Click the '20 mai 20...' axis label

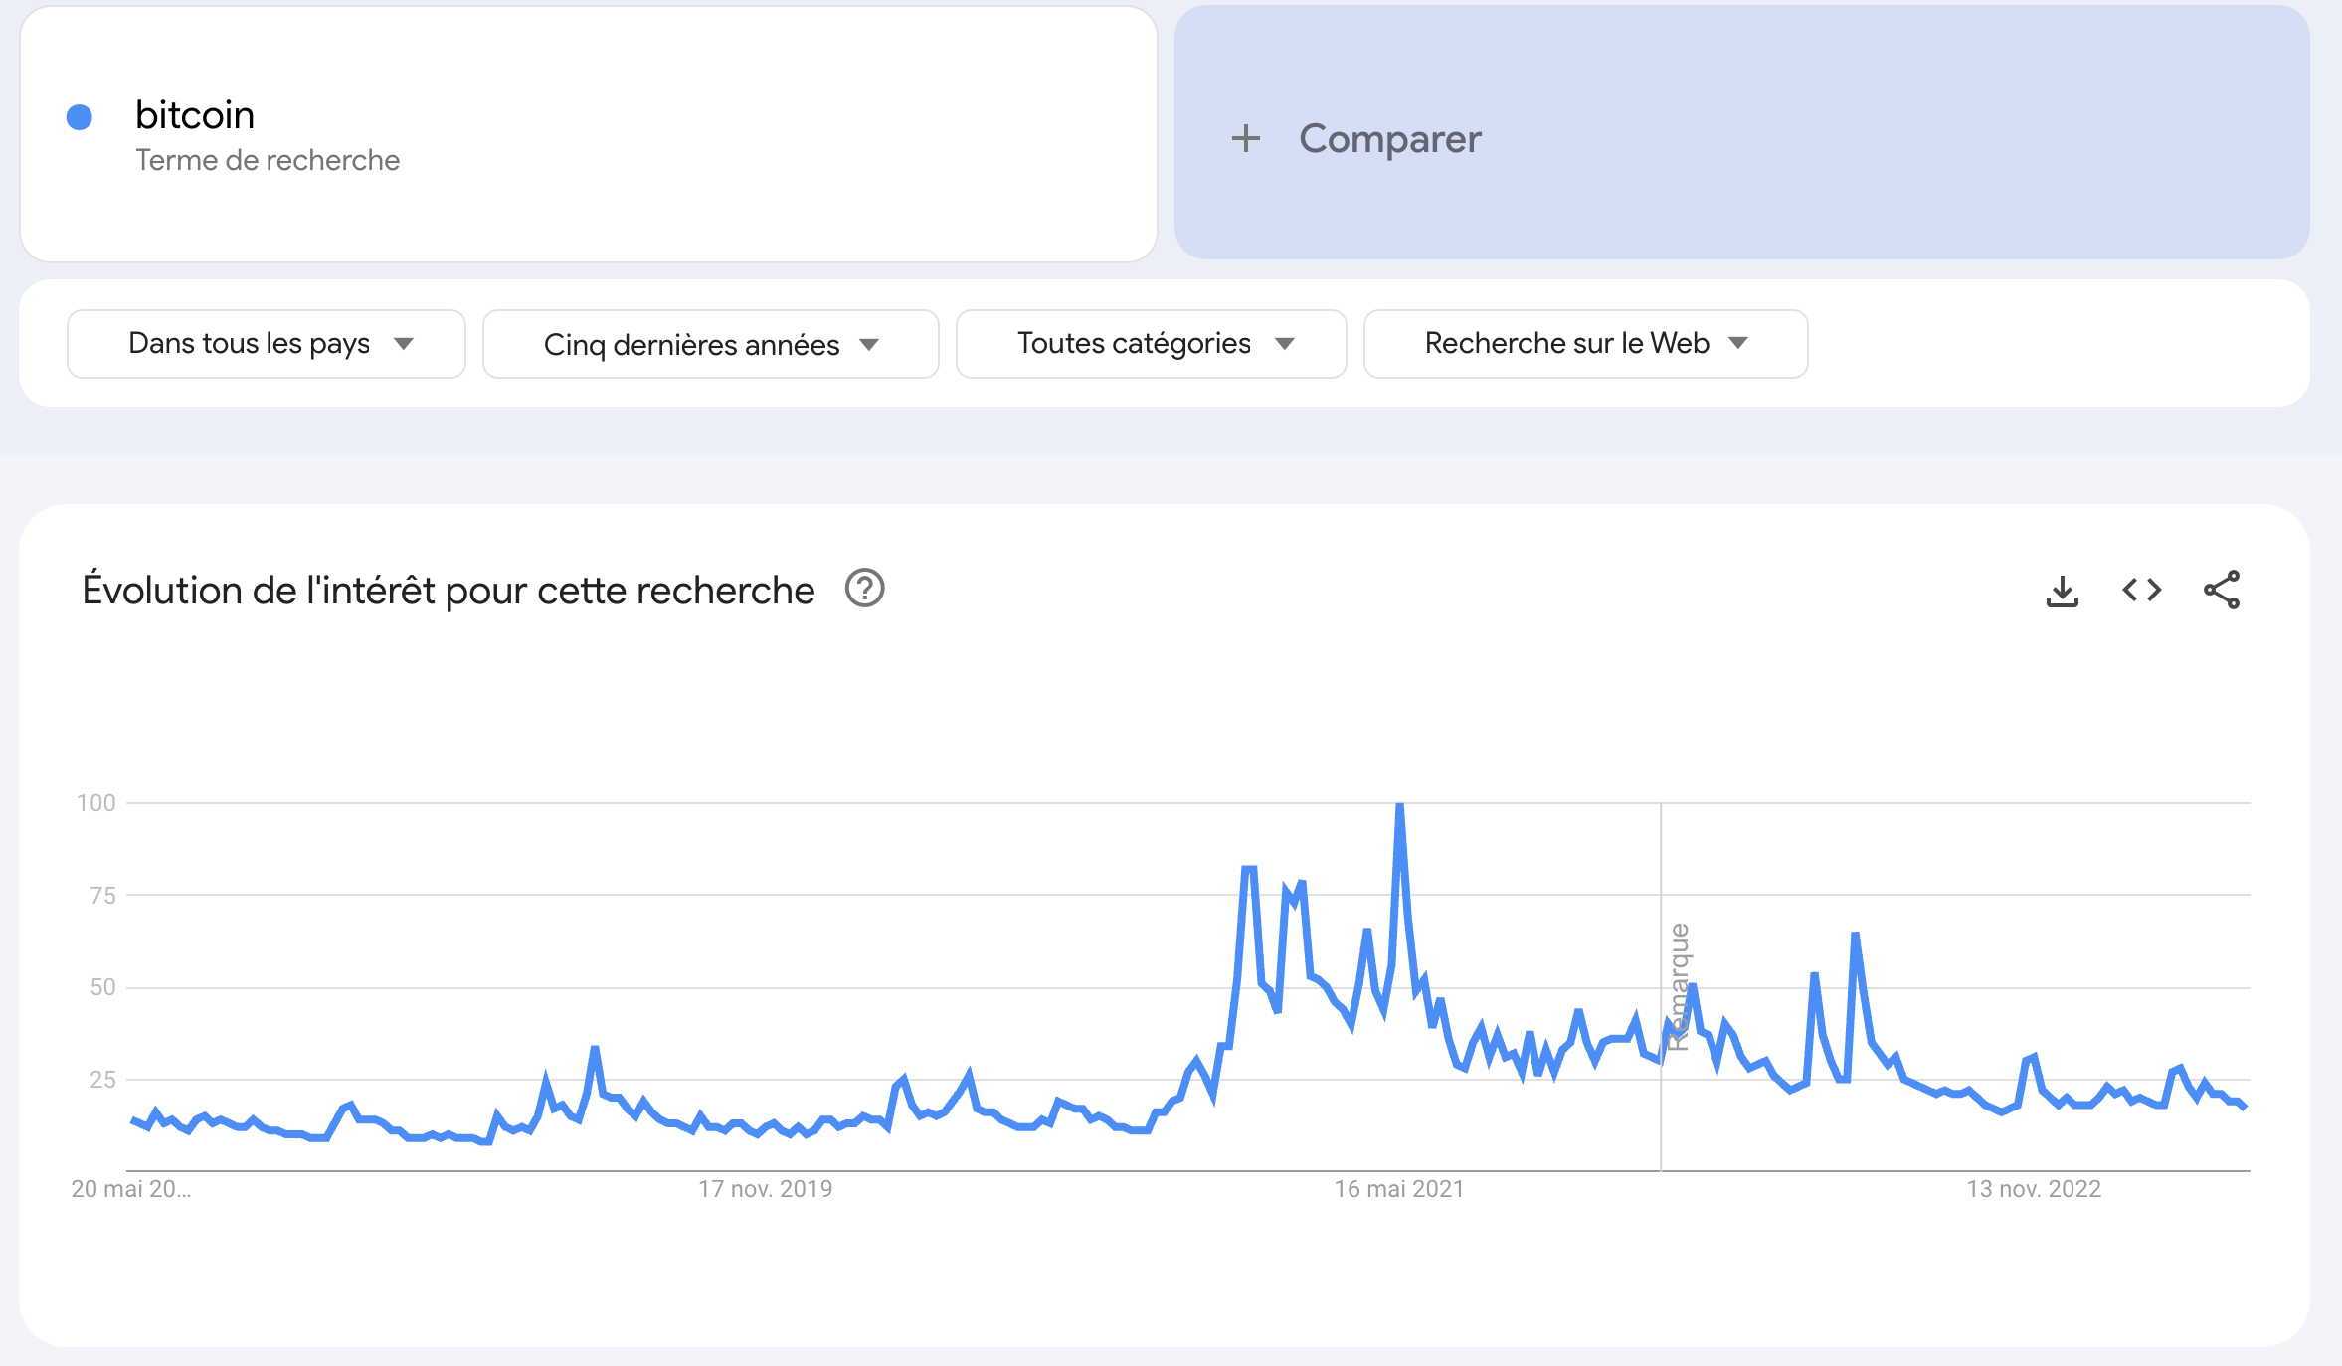point(131,1189)
